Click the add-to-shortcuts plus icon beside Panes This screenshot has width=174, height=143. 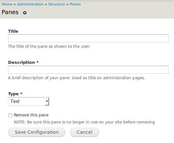pos(25,13)
